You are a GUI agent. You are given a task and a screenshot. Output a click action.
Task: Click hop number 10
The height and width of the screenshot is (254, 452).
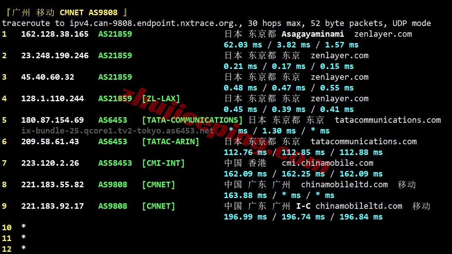pyautogui.click(x=7, y=228)
